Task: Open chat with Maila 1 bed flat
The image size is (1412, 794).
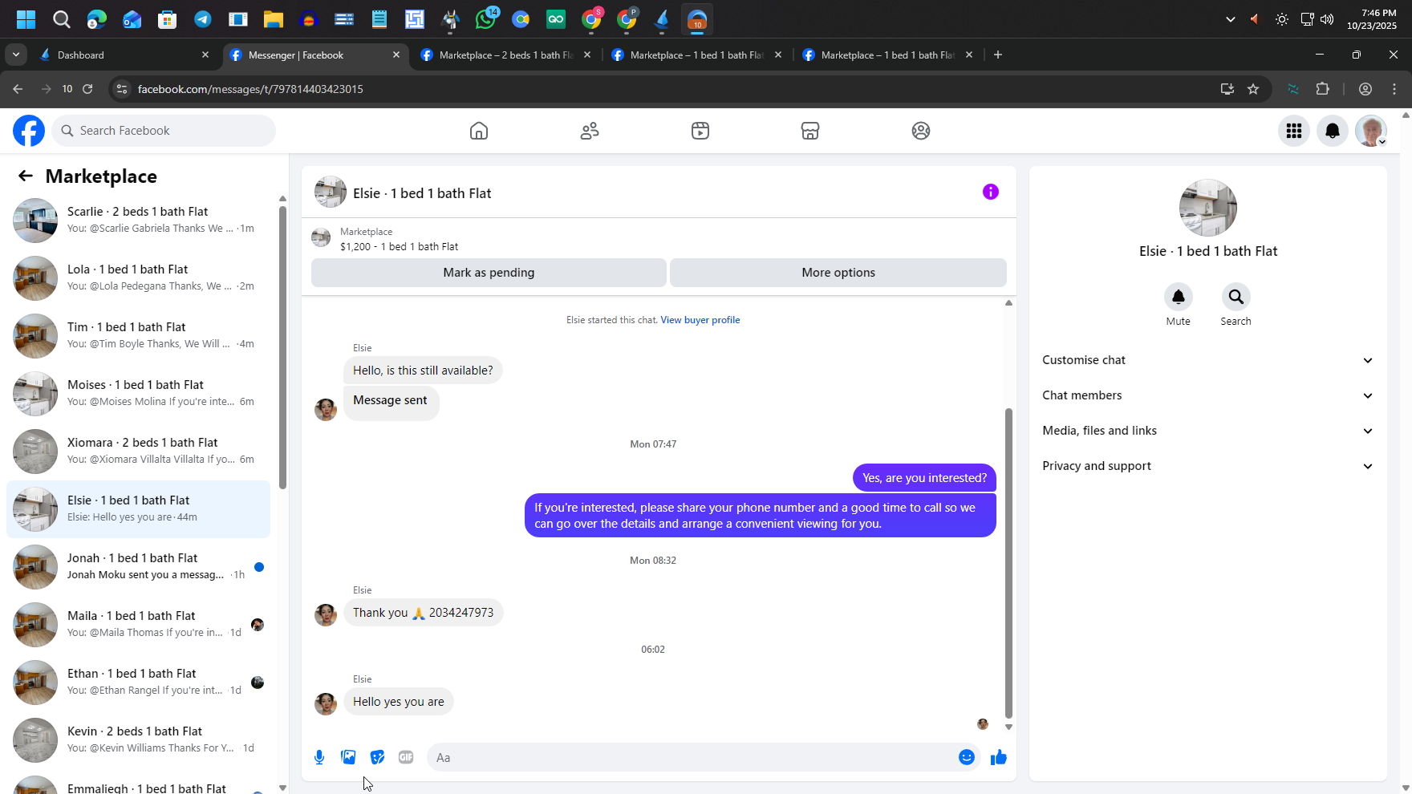Action: coord(138,624)
